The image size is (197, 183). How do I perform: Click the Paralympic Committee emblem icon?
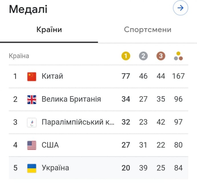(32, 122)
